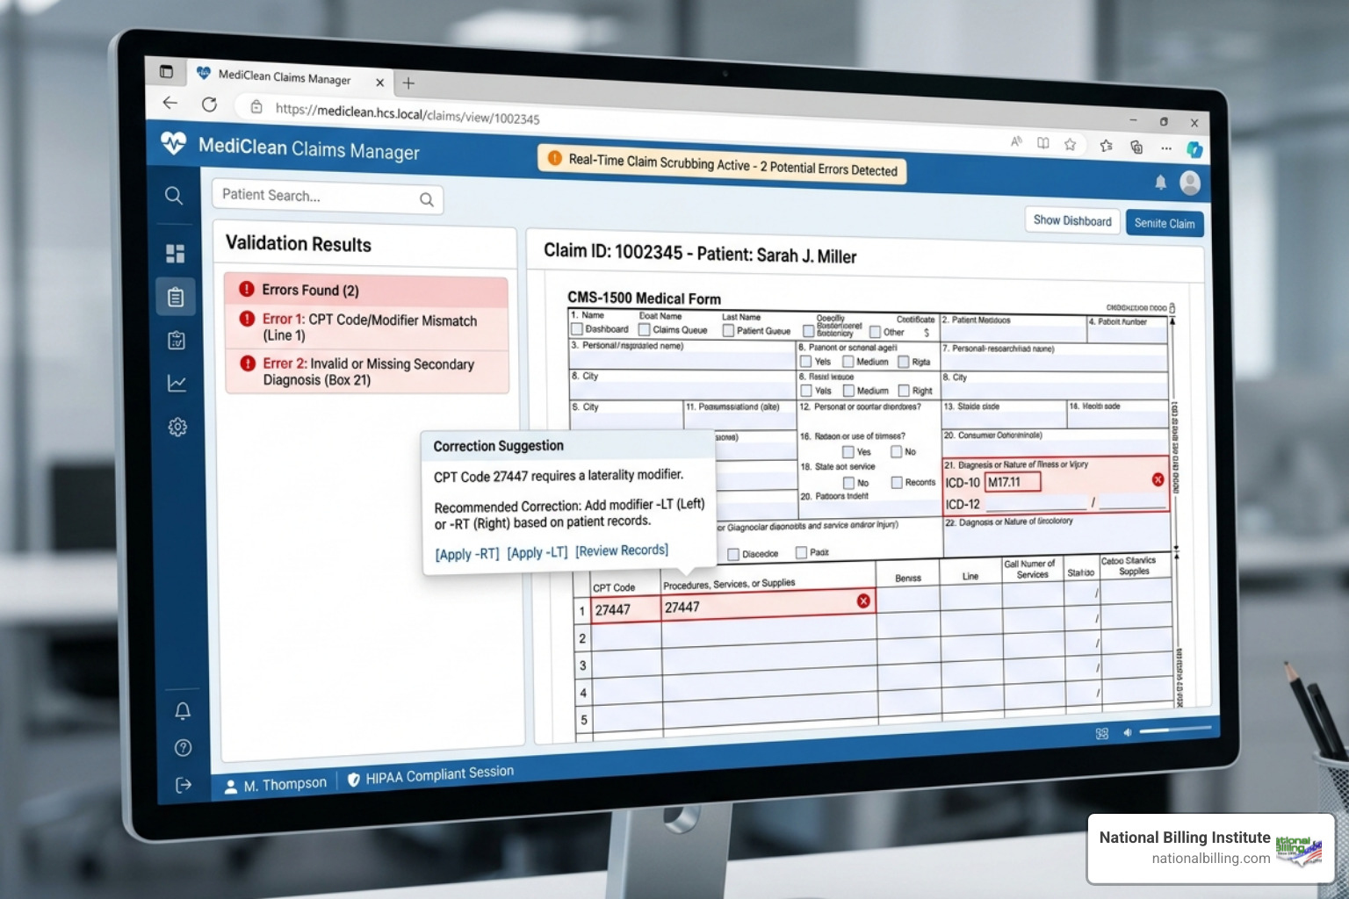
Task: Click the Real-Time Claim Scrubbing banner
Action: 722,164
